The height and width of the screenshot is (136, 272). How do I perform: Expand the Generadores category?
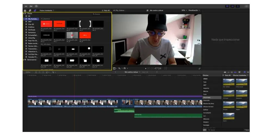pyautogui.click(x=24, y=60)
